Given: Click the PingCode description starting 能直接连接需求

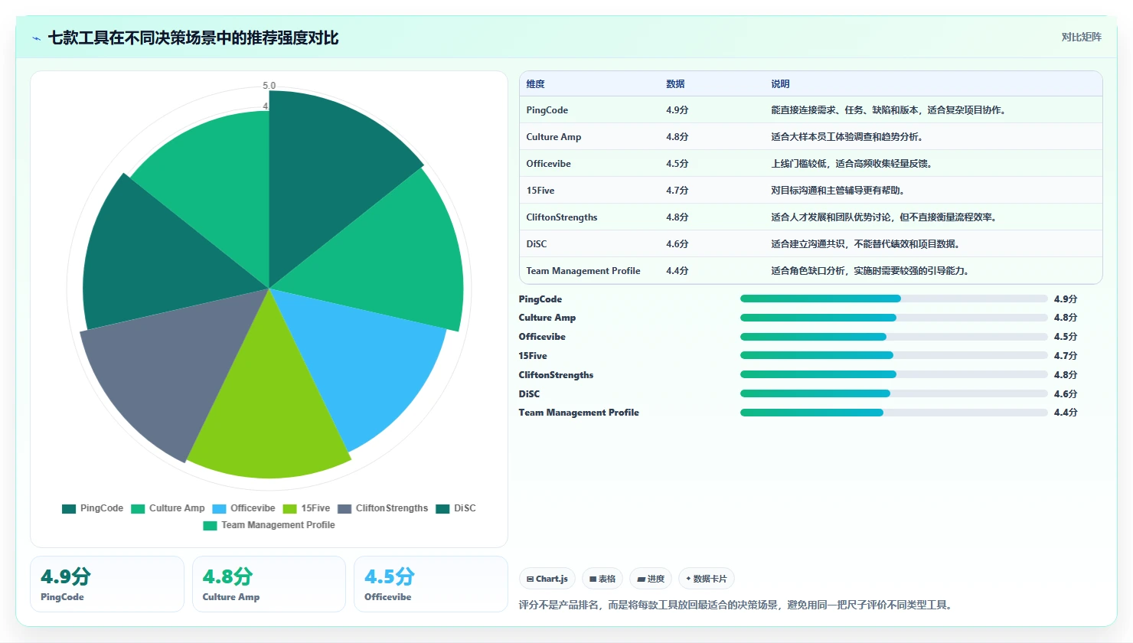Looking at the screenshot, I should (x=890, y=110).
